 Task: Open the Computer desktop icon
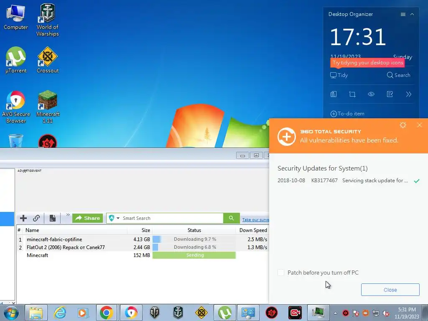pos(15,17)
